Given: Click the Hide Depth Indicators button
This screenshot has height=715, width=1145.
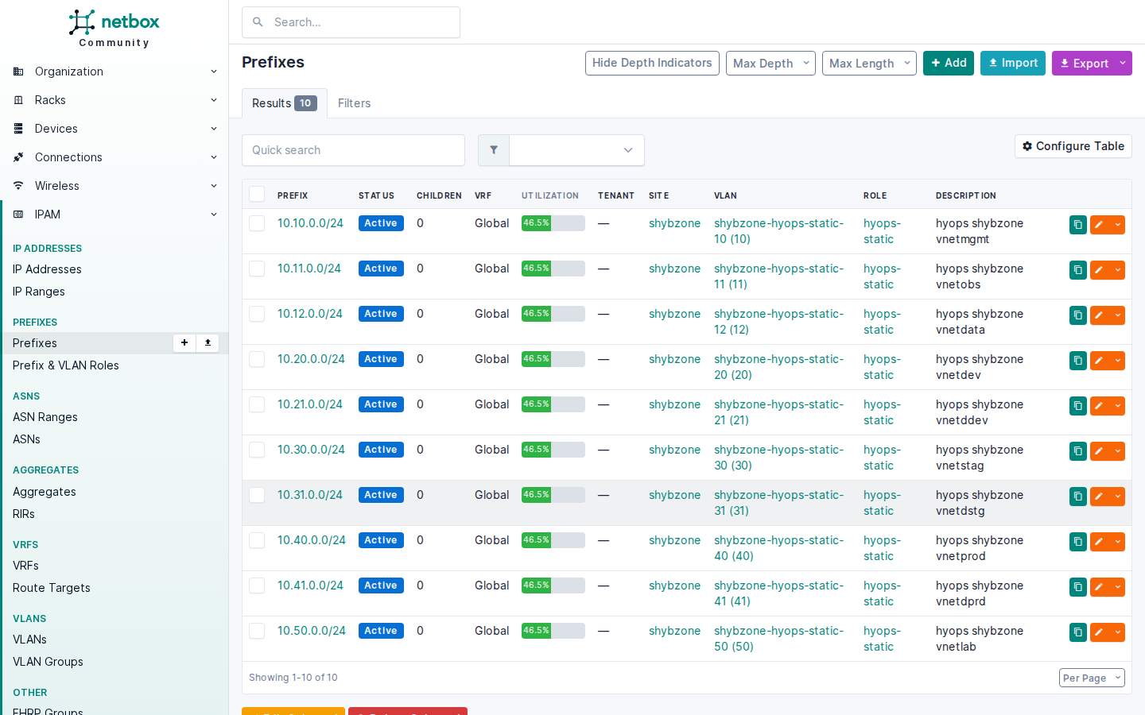Looking at the screenshot, I should [x=652, y=63].
